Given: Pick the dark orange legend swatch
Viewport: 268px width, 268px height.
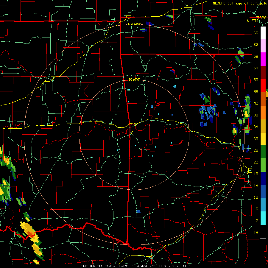Looking at the screenshot, I should point(263,99).
